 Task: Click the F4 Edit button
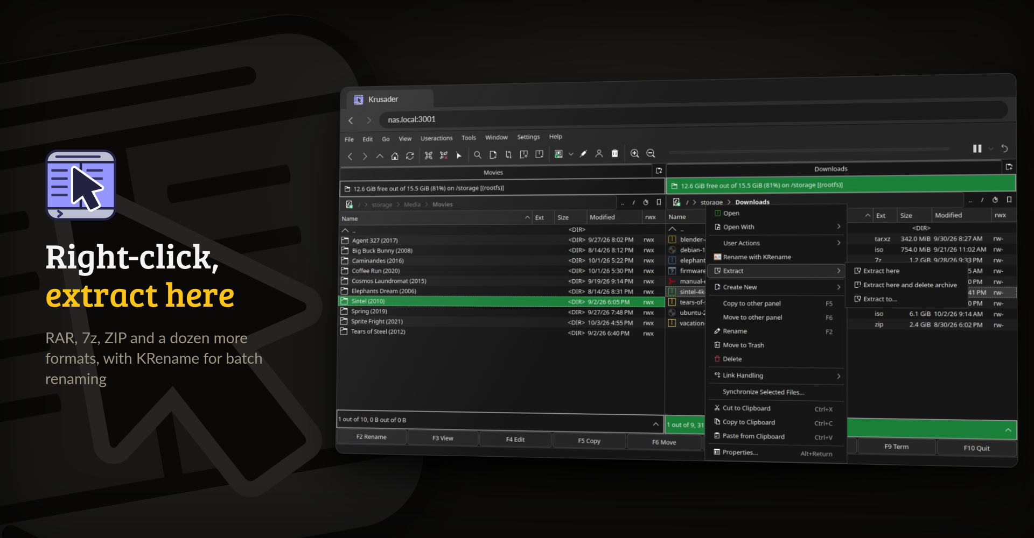(x=515, y=440)
